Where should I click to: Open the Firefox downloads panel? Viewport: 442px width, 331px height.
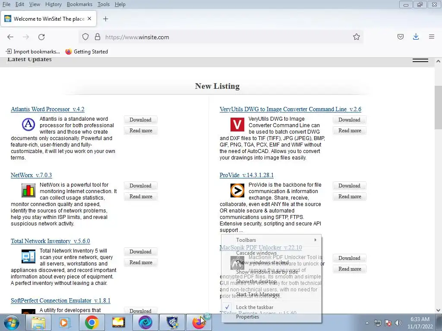click(x=416, y=37)
